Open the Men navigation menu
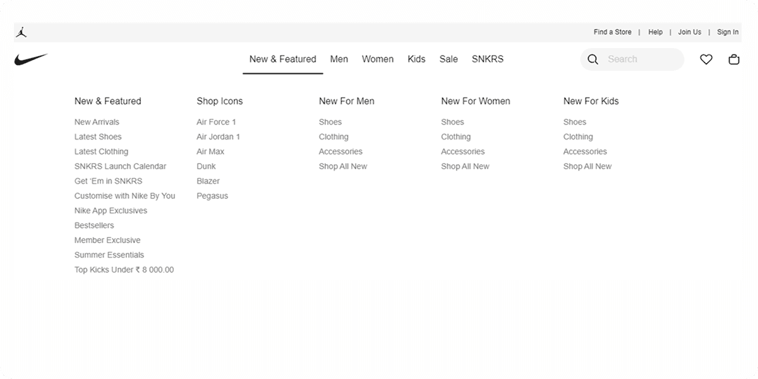 tap(339, 59)
